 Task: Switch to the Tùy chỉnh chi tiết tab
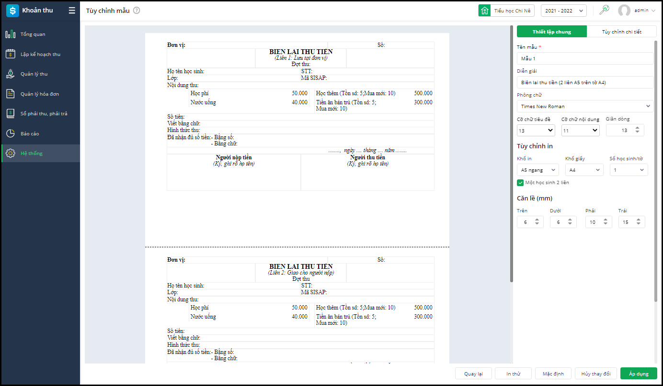tap(622, 32)
